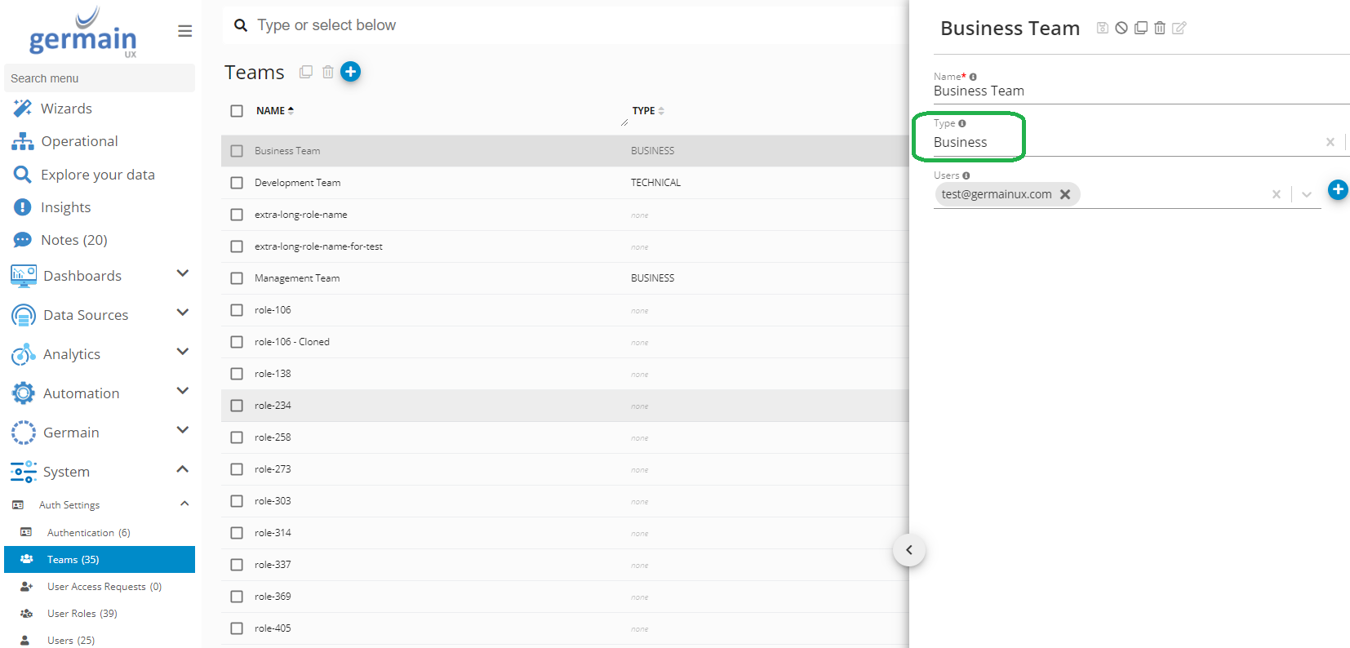Toggle the hamburger menu icon
1350x648 pixels.
185,31
